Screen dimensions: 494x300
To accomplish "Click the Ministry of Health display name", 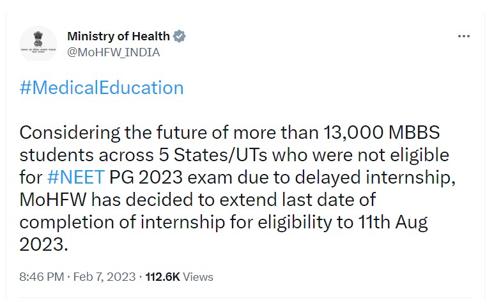I will click(118, 36).
